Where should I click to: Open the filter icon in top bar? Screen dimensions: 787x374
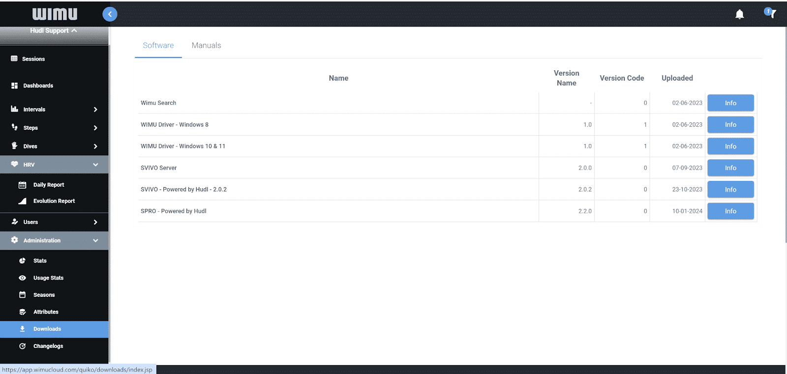[x=771, y=13]
